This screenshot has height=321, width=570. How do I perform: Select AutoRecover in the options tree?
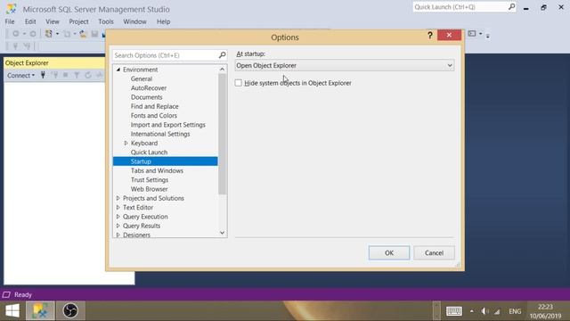(x=149, y=87)
